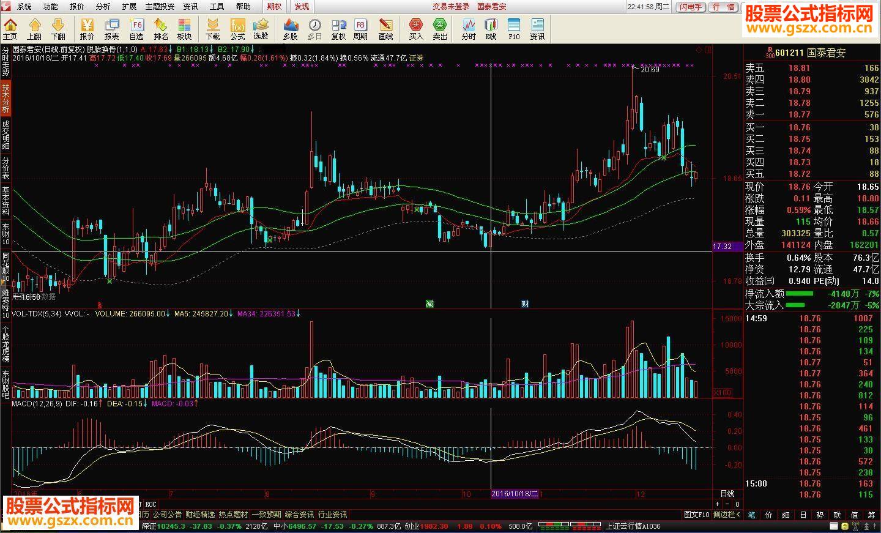This screenshot has height=533, width=881.
Task: Open F10 company info icon
Action: click(x=514, y=29)
